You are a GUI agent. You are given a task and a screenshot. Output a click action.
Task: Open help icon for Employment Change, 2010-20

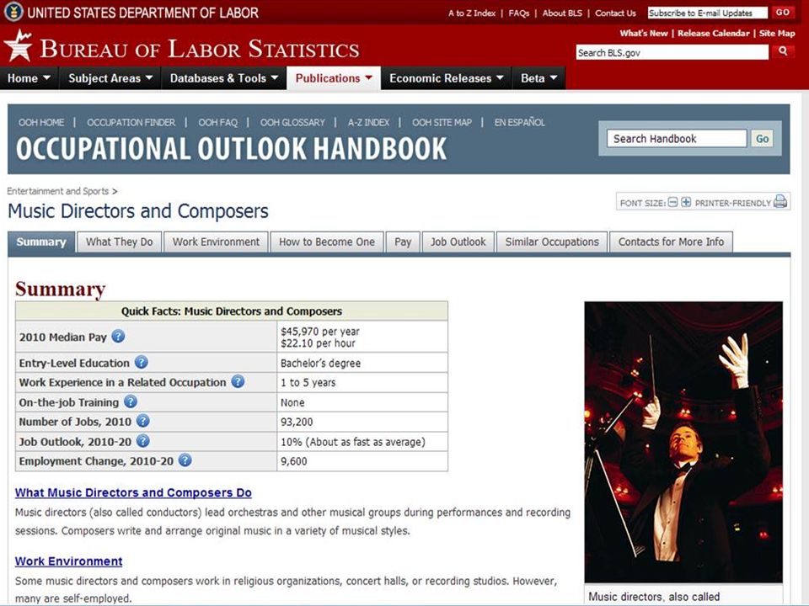(x=185, y=460)
